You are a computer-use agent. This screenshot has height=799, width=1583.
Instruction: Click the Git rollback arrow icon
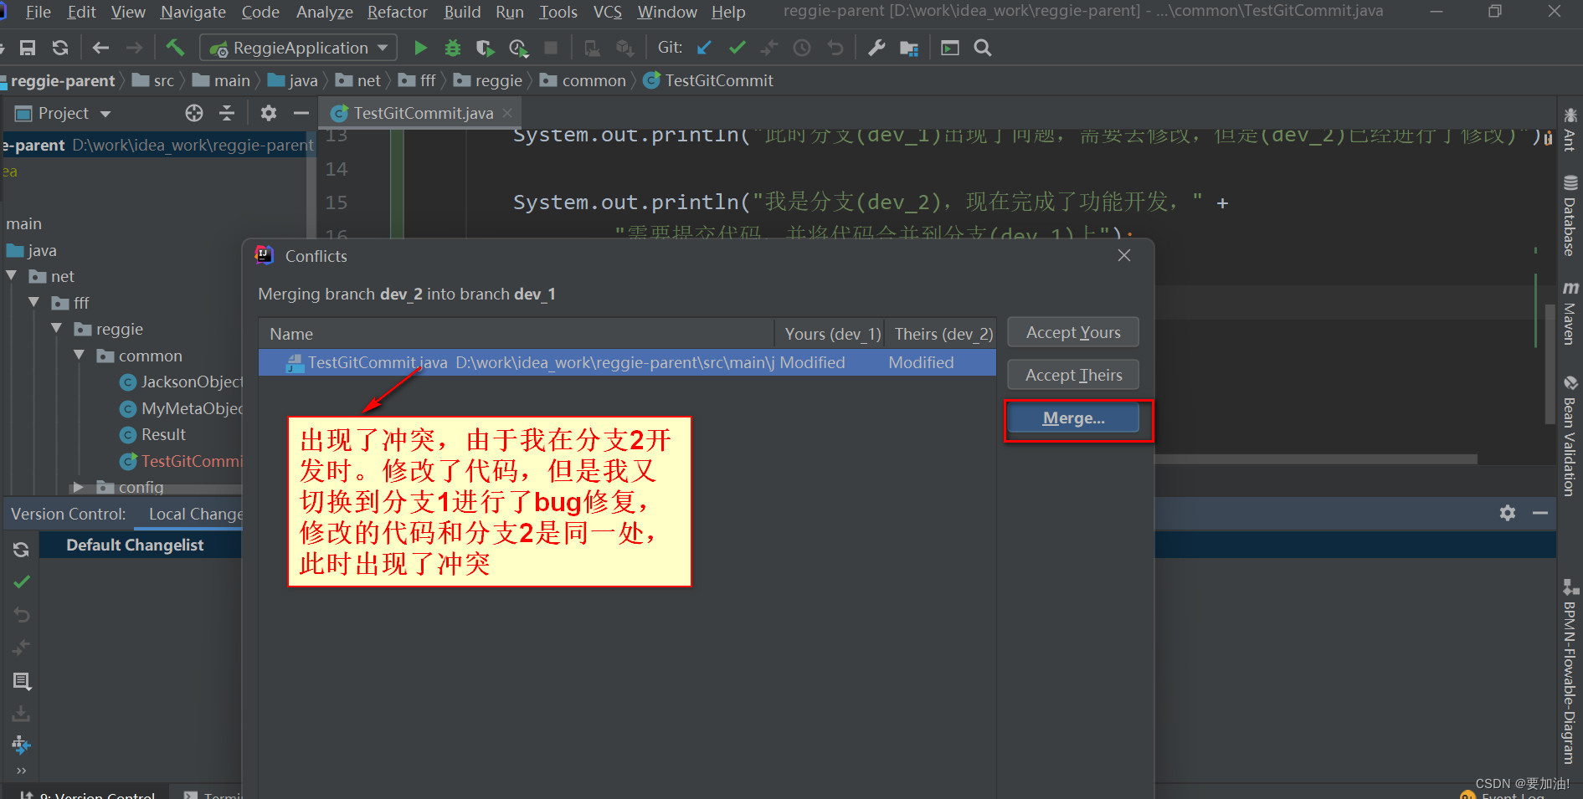pos(835,48)
